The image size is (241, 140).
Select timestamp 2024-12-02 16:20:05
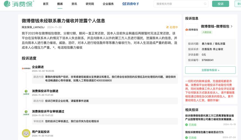(x=43, y=71)
